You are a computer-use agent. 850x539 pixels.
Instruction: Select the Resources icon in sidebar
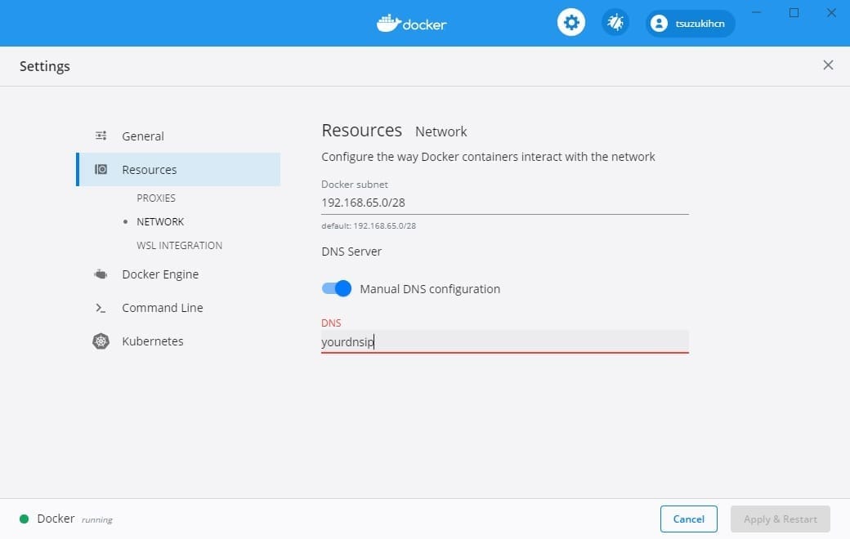[101, 170]
